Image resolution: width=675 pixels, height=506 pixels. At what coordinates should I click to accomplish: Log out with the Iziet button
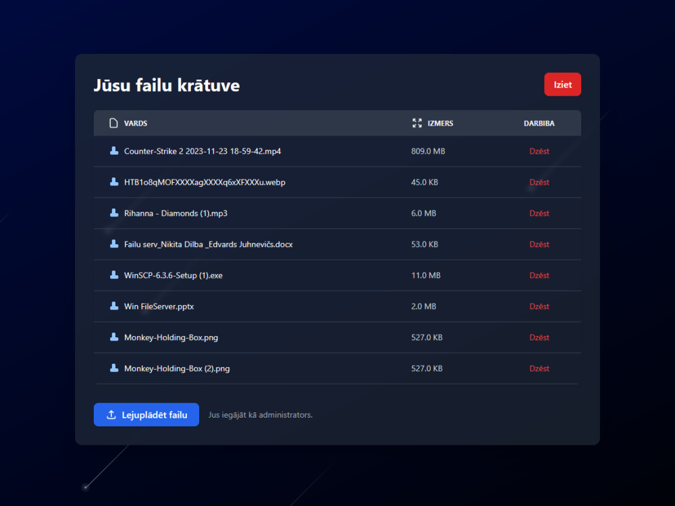(x=562, y=84)
